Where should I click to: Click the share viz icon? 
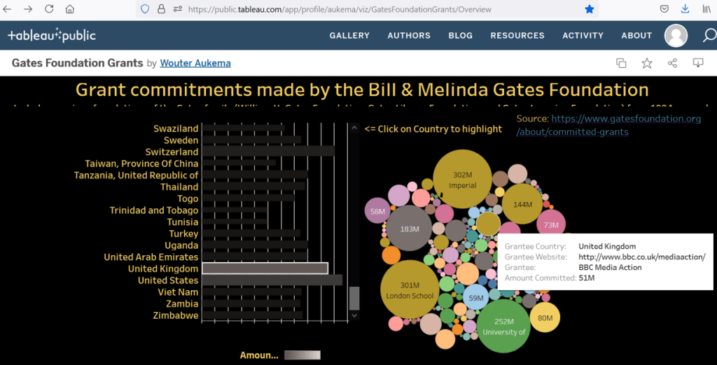[x=672, y=63]
